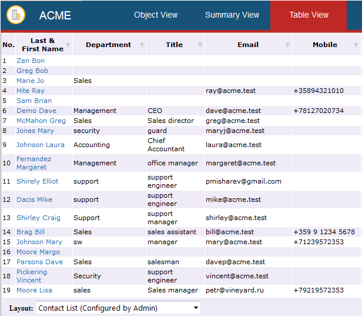Image resolution: width=362 pixels, height=316 pixels.
Task: Click email petr@vineyard.ru
Action: (x=234, y=290)
